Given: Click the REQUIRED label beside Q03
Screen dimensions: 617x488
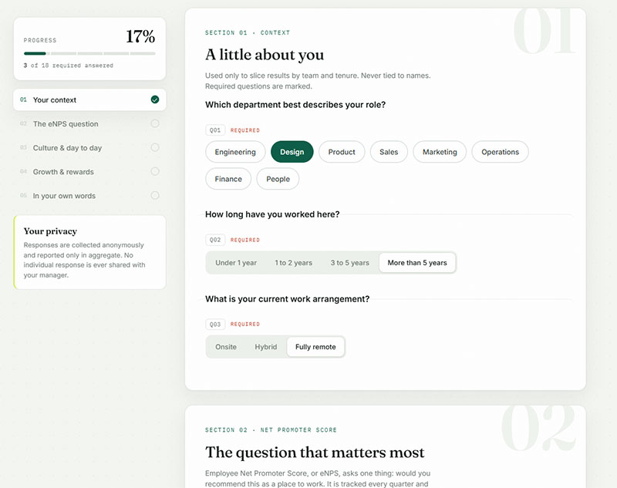Looking at the screenshot, I should pyautogui.click(x=245, y=325).
